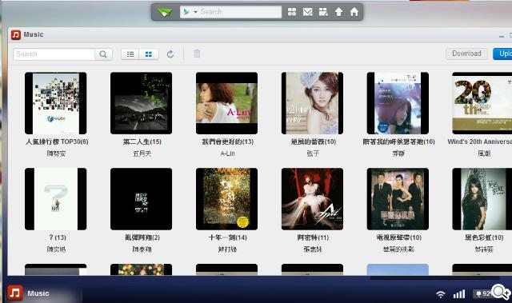This screenshot has width=512, height=303.
Task: Click the Download button
Action: coord(466,54)
